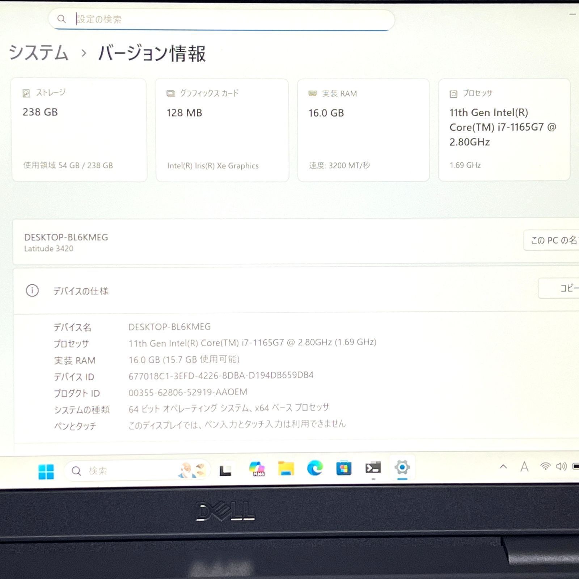Click the info icon beside デバイスの仕様
The height and width of the screenshot is (579, 579).
tap(32, 290)
